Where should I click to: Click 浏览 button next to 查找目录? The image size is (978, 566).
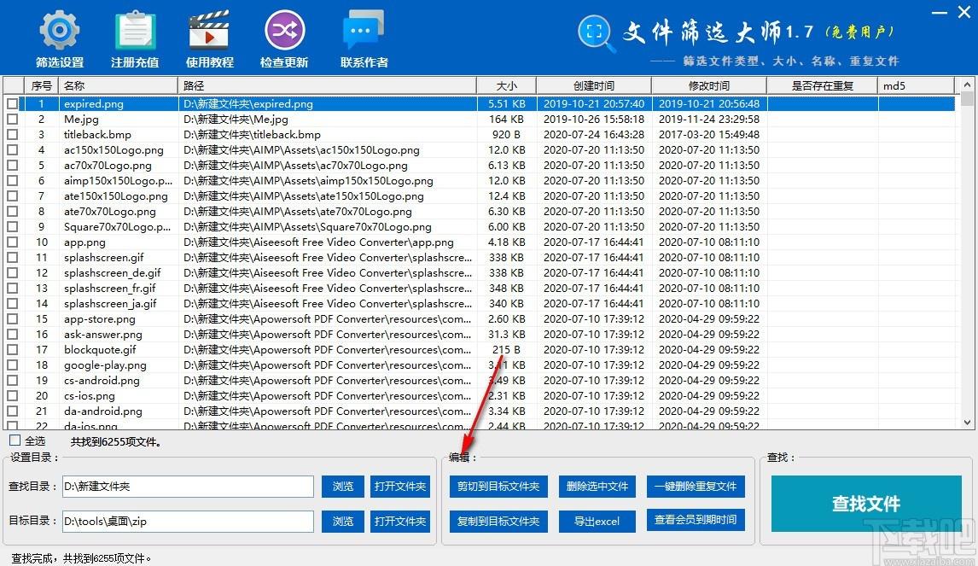343,487
